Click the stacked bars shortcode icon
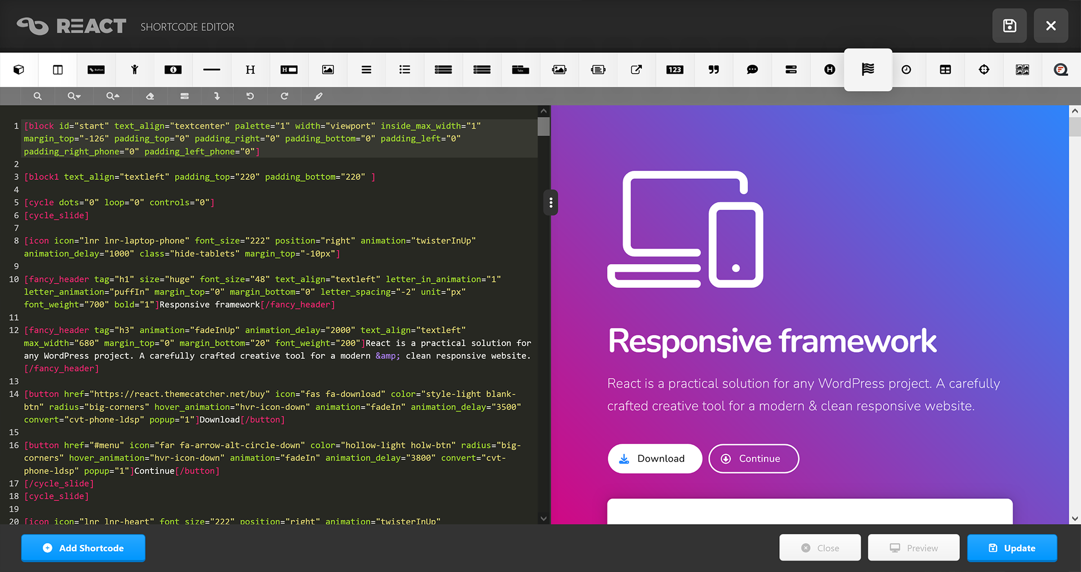This screenshot has width=1081, height=572. click(791, 70)
